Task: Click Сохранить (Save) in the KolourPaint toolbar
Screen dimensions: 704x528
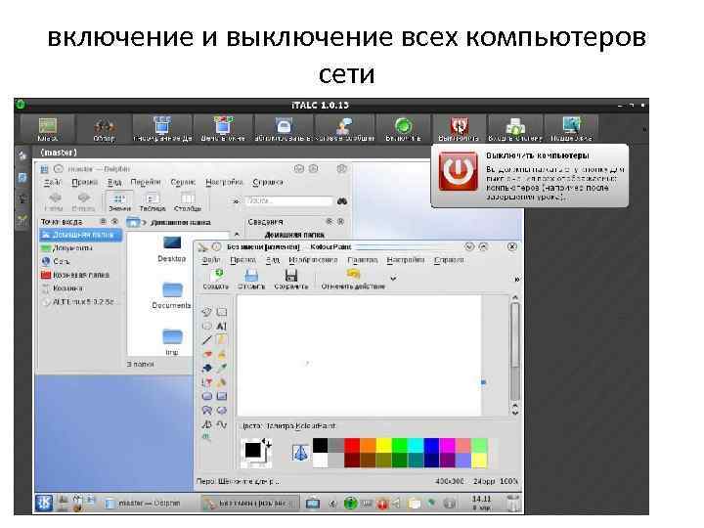Action: tap(291, 279)
